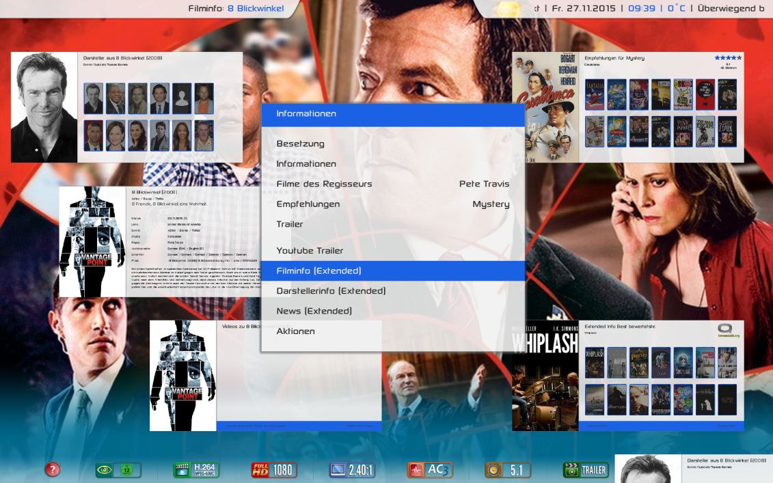Open the Besetzung menu entry
The image size is (773, 483).
click(393, 143)
